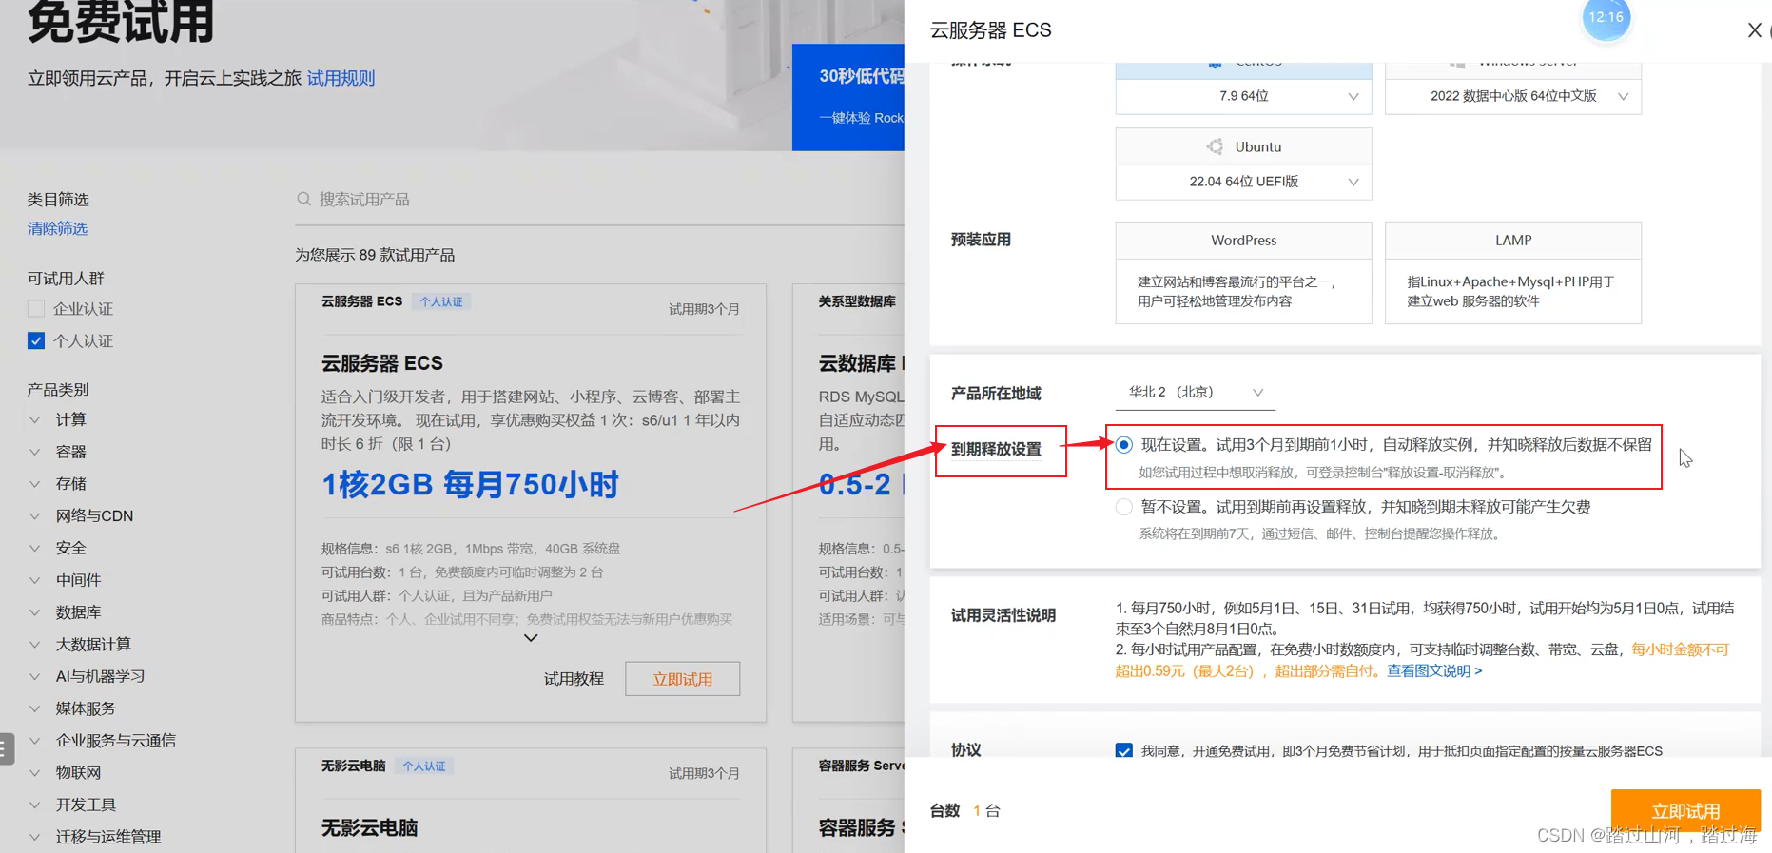This screenshot has height=853, width=1772.
Task: Expand ECS card details chevron
Action: coord(531,638)
